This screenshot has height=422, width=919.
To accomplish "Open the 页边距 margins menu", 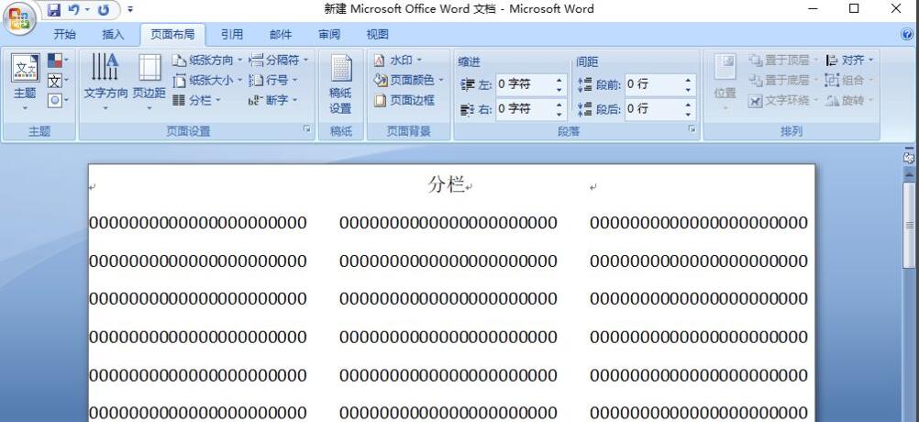I will (x=149, y=82).
